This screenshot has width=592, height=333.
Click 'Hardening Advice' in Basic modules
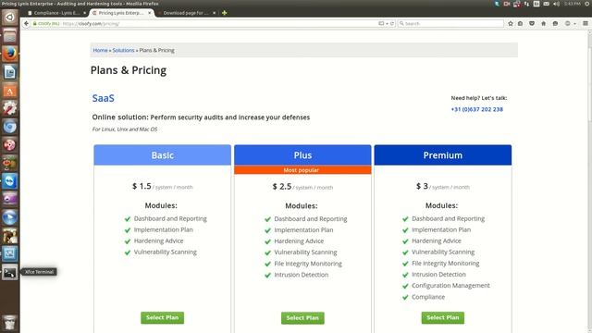click(158, 240)
